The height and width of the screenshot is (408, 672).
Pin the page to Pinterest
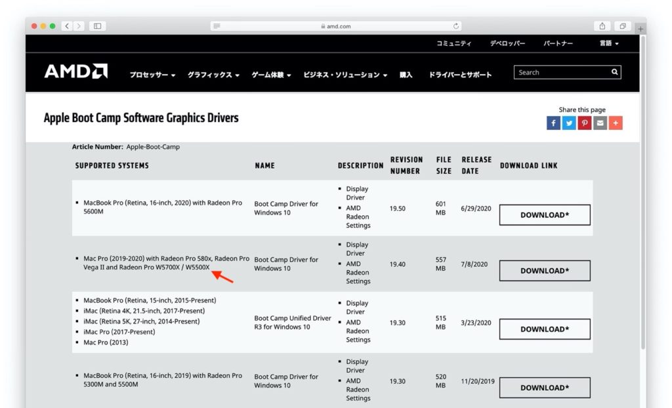(x=584, y=123)
